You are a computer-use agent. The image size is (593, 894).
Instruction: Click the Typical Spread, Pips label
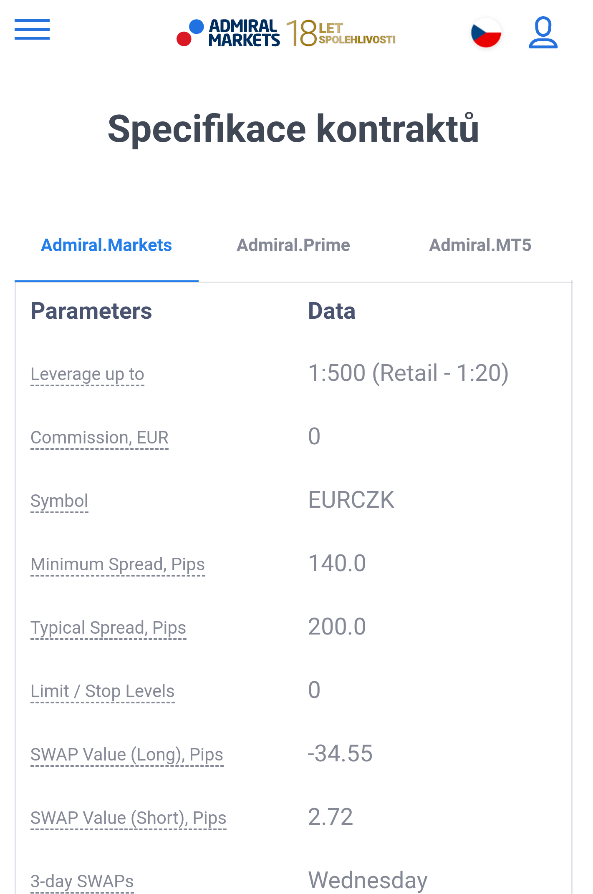[x=109, y=628]
